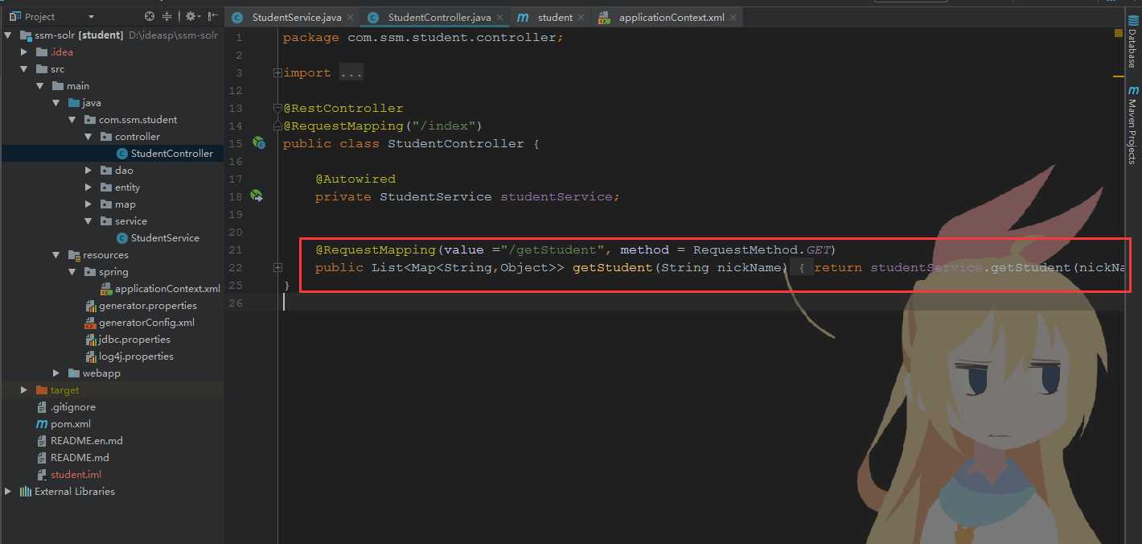The height and width of the screenshot is (544, 1142).
Task: Click the orange target folder icon
Action: (42, 390)
